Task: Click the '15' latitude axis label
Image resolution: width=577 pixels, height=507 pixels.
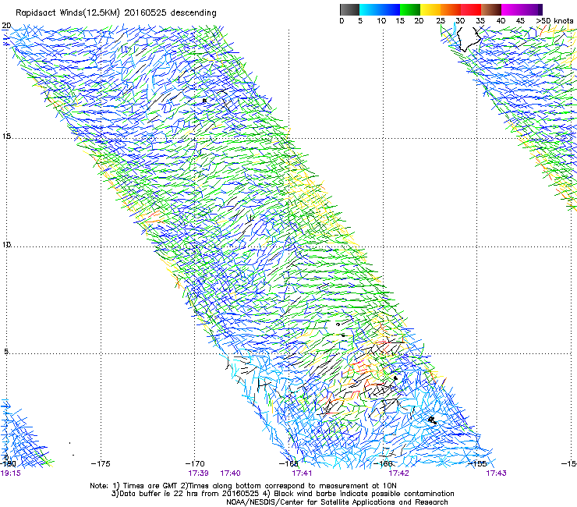Action: pyautogui.click(x=6, y=136)
